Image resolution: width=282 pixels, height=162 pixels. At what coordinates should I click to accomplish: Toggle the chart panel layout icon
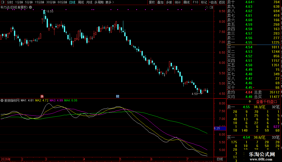point(212,7)
